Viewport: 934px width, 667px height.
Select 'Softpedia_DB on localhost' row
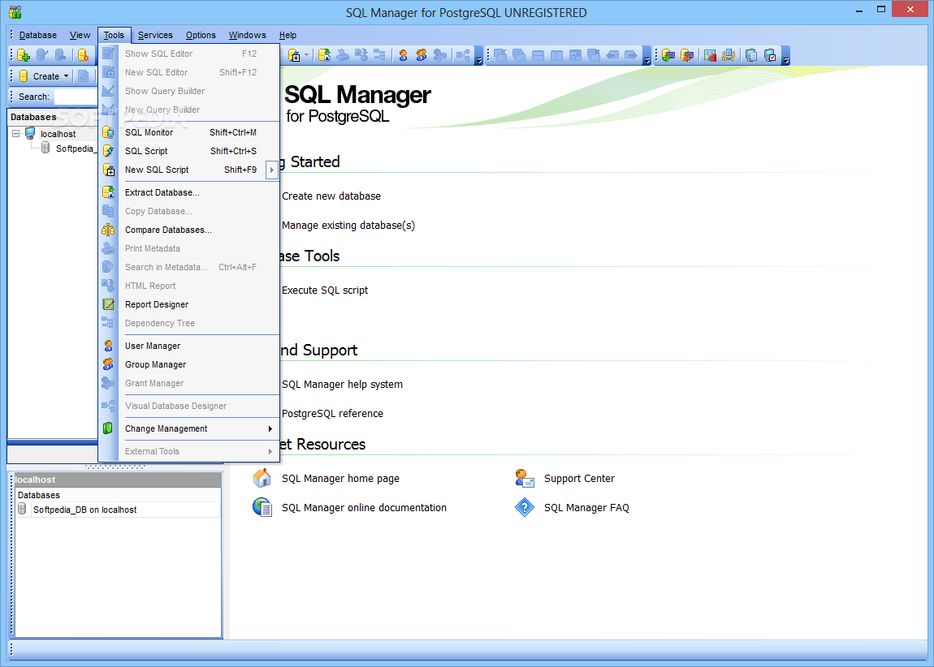[x=118, y=510]
